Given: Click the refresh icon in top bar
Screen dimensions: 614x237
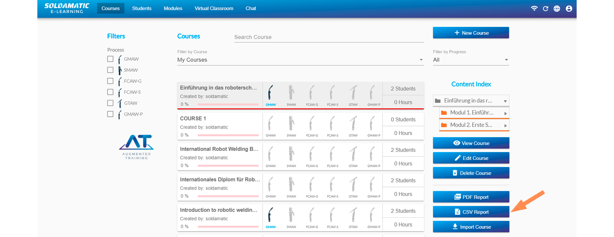Looking at the screenshot, I should point(545,9).
